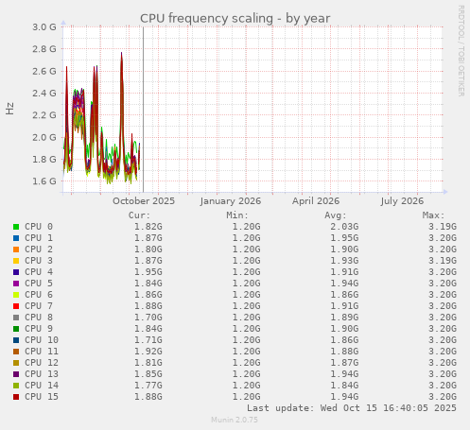Viewport: 470px width, 430px height.
Task: Click the 'CPU 5' legend label
Action: coord(39,284)
